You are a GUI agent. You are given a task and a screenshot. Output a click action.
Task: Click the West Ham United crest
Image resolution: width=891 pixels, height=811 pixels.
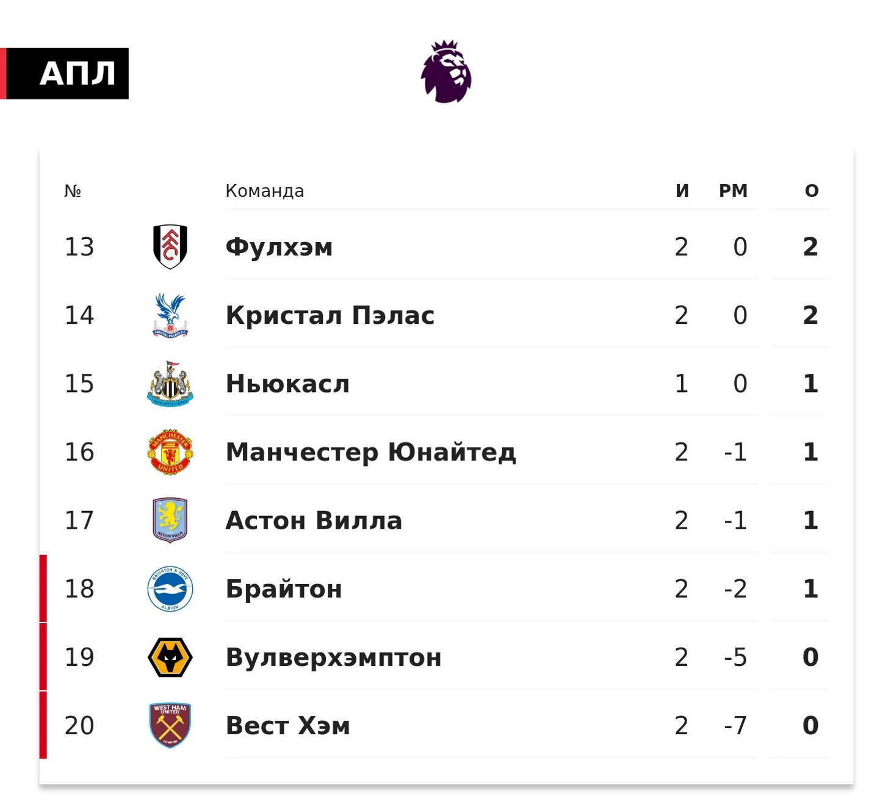170,725
